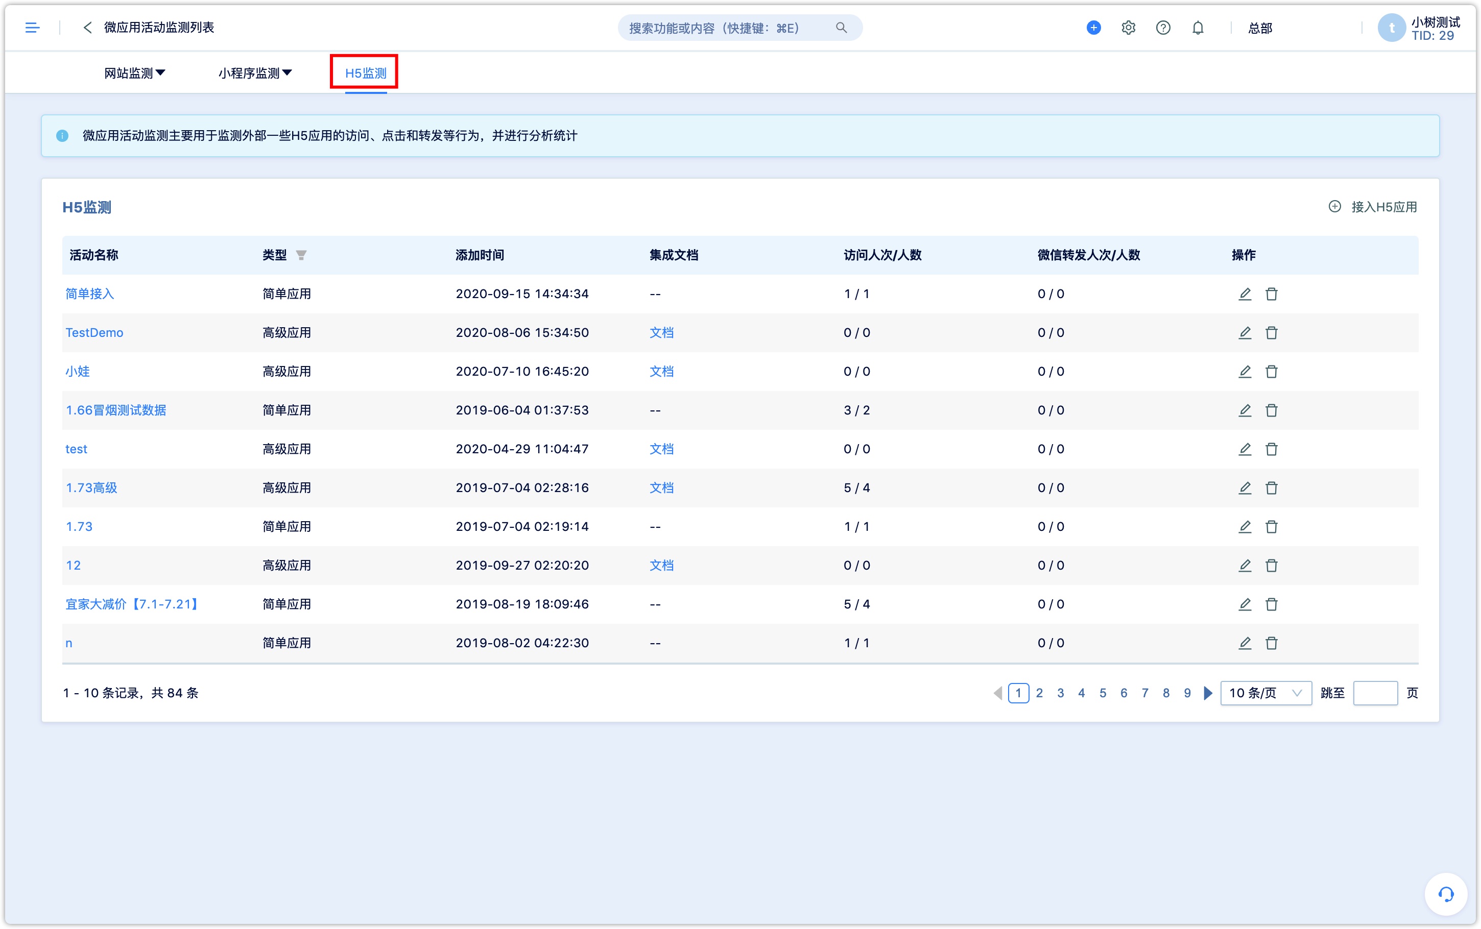Click the 1 - 10 条记录 summary text
Image resolution: width=1481 pixels, height=929 pixels.
[x=130, y=693]
